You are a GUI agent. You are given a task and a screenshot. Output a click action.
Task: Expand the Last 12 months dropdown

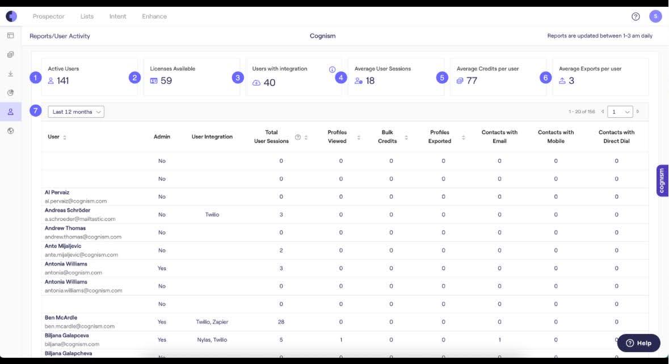pyautogui.click(x=76, y=112)
